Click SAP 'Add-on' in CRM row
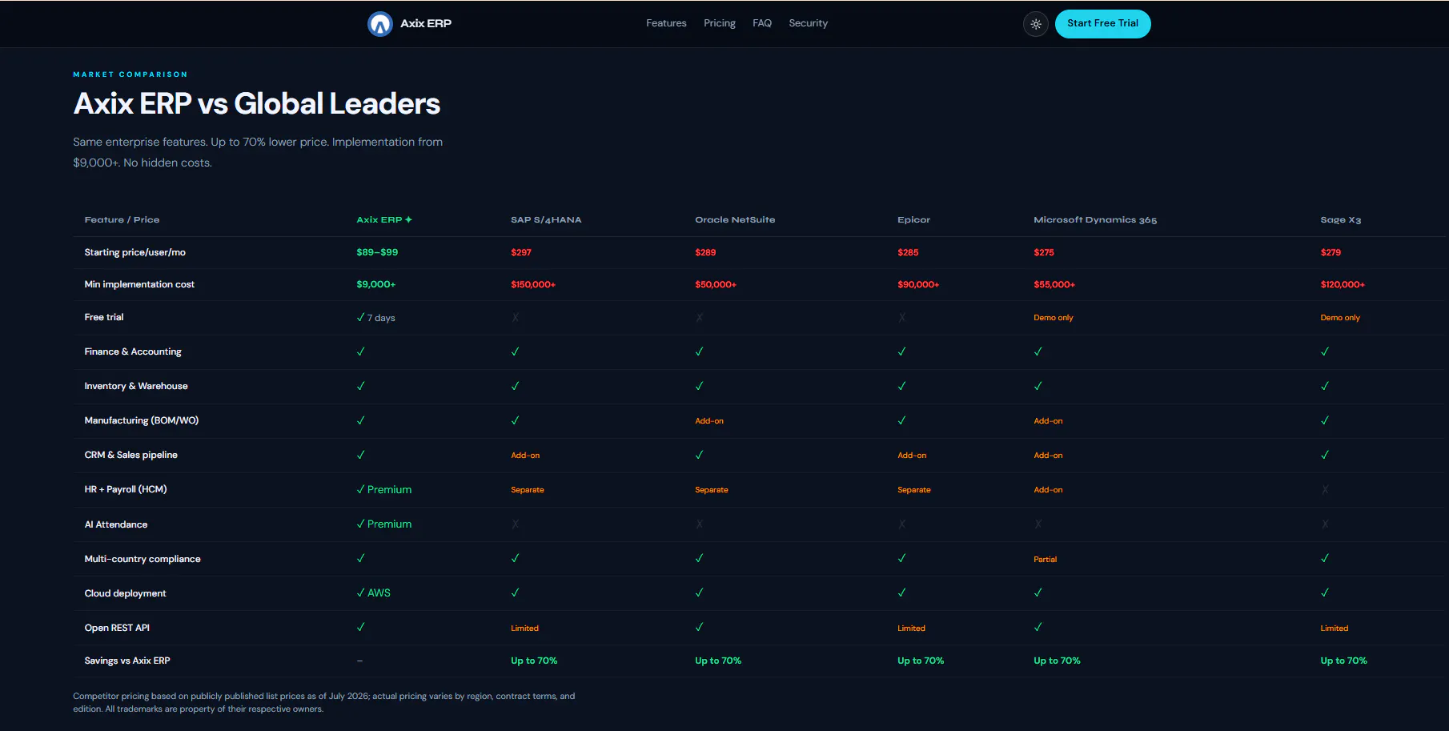This screenshot has height=731, width=1449. [525, 456]
